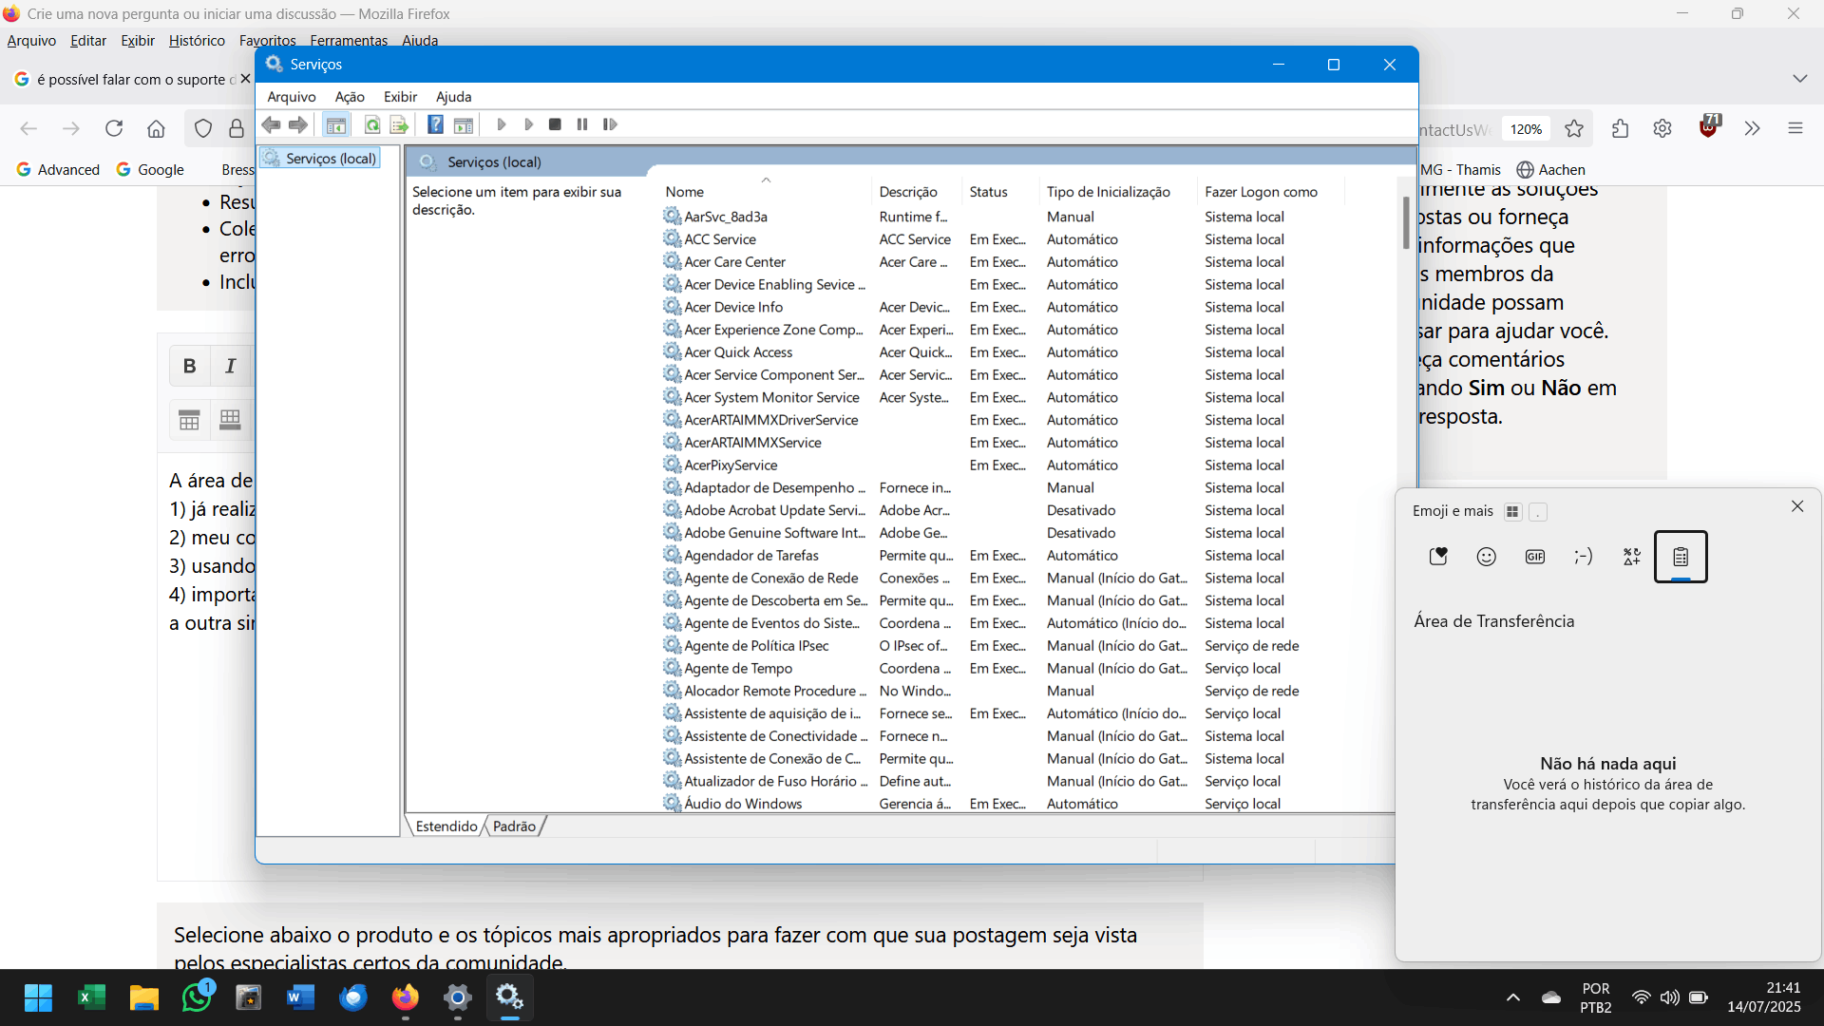Open the Help icon in Services toolbar
Viewport: 1824px width, 1026px height.
pyautogui.click(x=435, y=124)
